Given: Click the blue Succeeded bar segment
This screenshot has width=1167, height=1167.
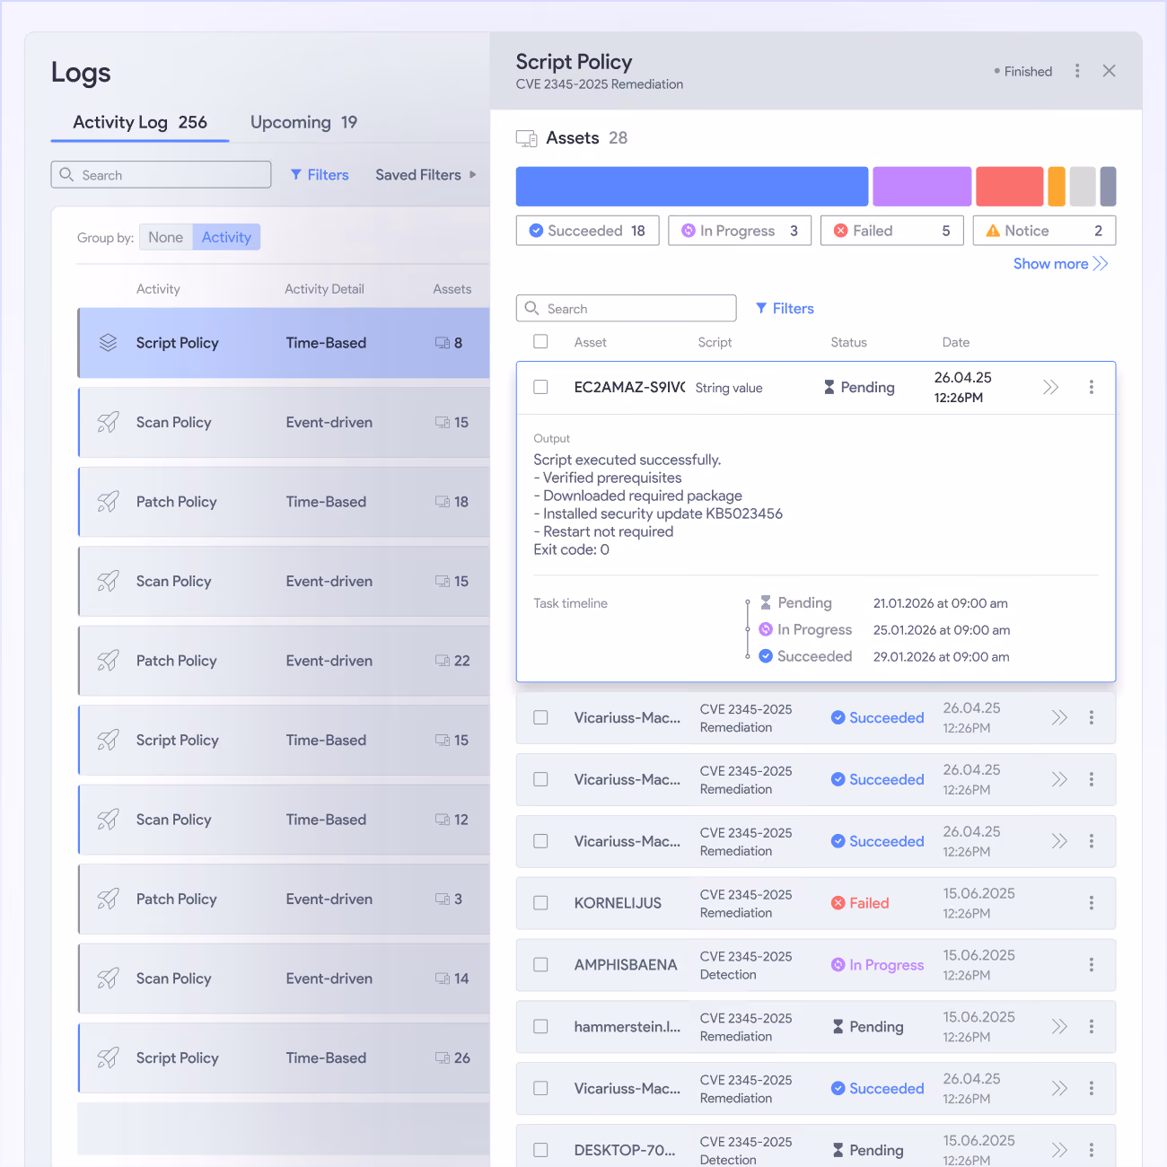Looking at the screenshot, I should pyautogui.click(x=692, y=186).
